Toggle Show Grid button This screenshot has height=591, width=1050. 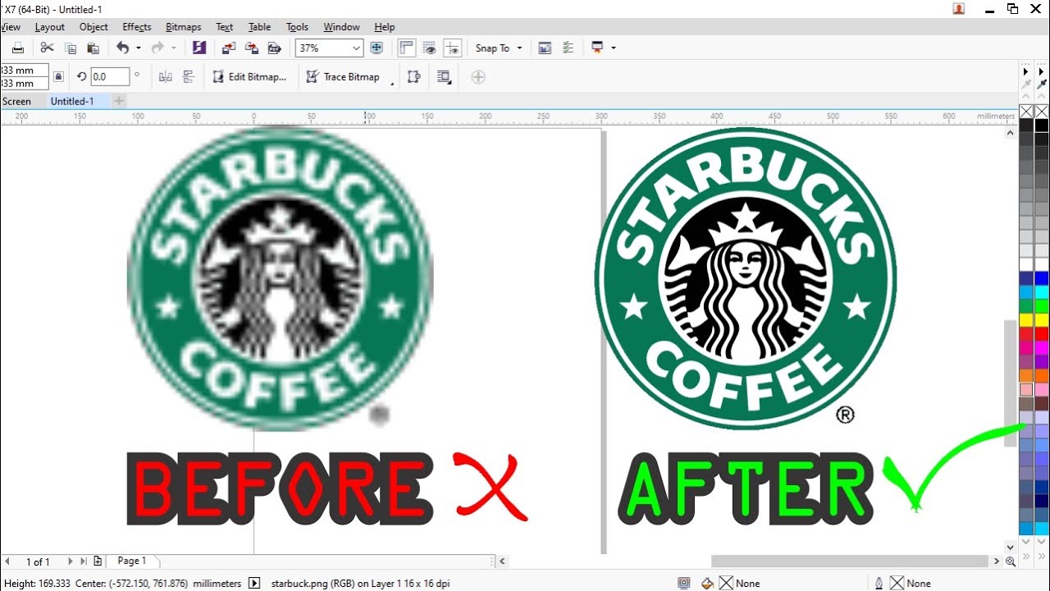(429, 48)
